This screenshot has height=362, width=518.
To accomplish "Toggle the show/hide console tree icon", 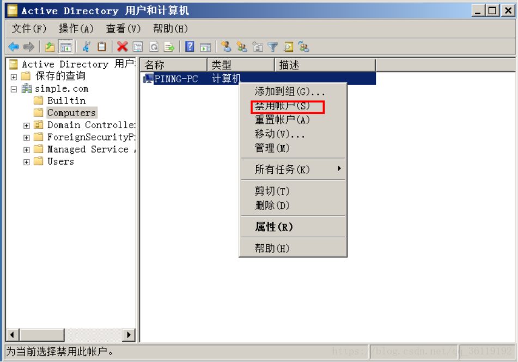I will [65, 47].
